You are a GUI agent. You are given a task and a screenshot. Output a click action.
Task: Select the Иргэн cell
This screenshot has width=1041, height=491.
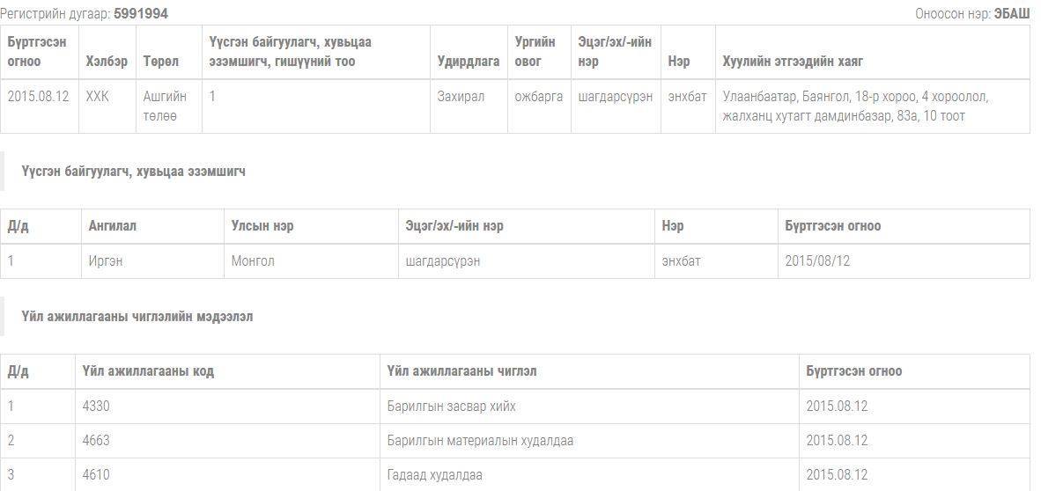[106, 261]
